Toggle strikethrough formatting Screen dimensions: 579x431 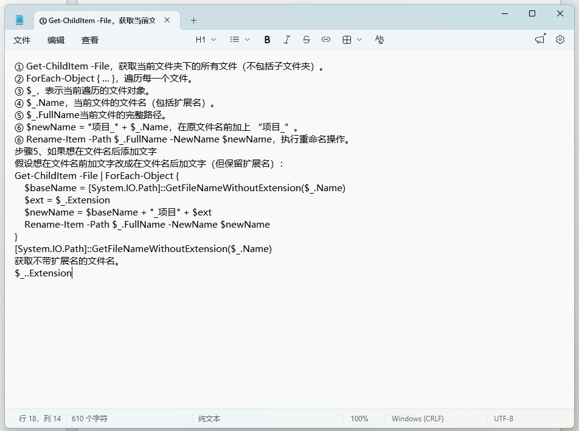point(306,40)
